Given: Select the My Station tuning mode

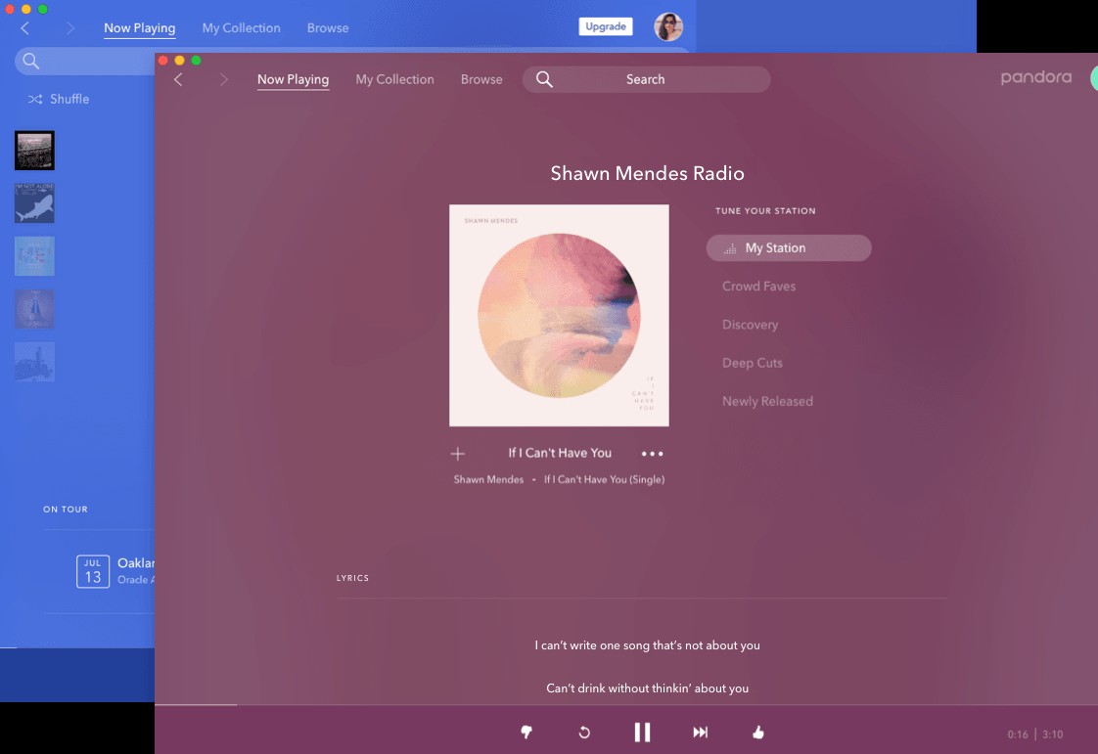Looking at the screenshot, I should point(789,247).
